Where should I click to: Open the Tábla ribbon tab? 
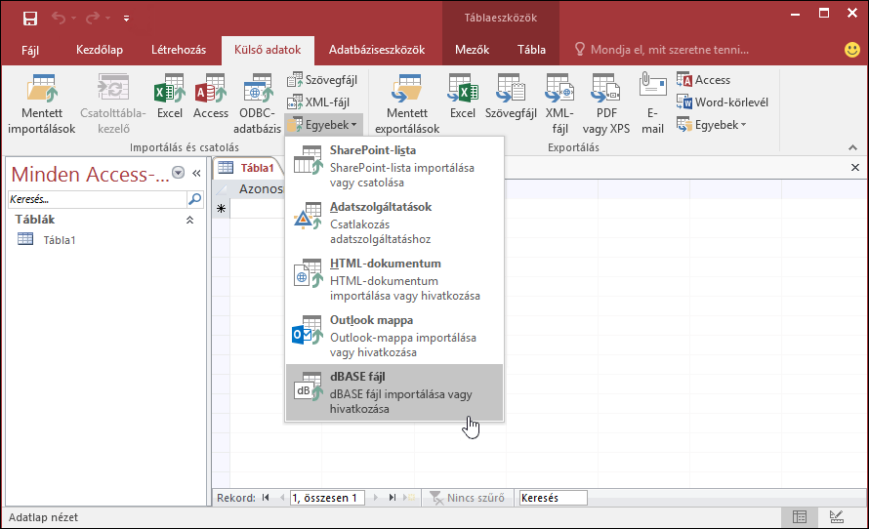(x=531, y=50)
